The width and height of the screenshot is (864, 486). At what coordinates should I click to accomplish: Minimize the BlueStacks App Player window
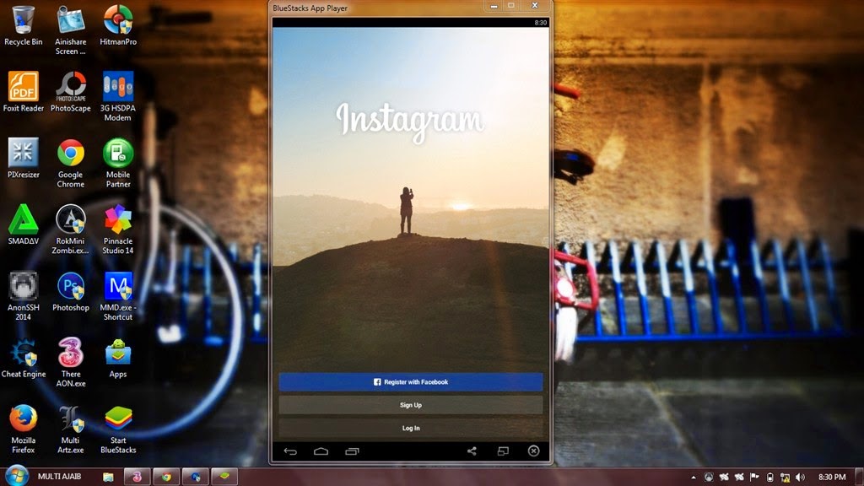pyautogui.click(x=494, y=6)
